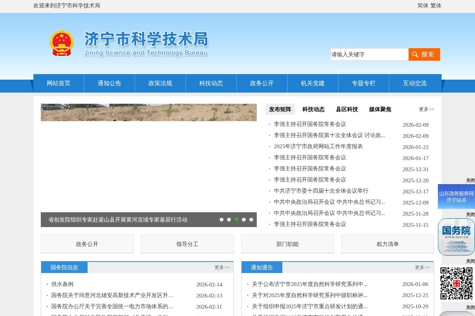Click the 部门职能 button
The width and height of the screenshot is (475, 316).
click(x=288, y=244)
